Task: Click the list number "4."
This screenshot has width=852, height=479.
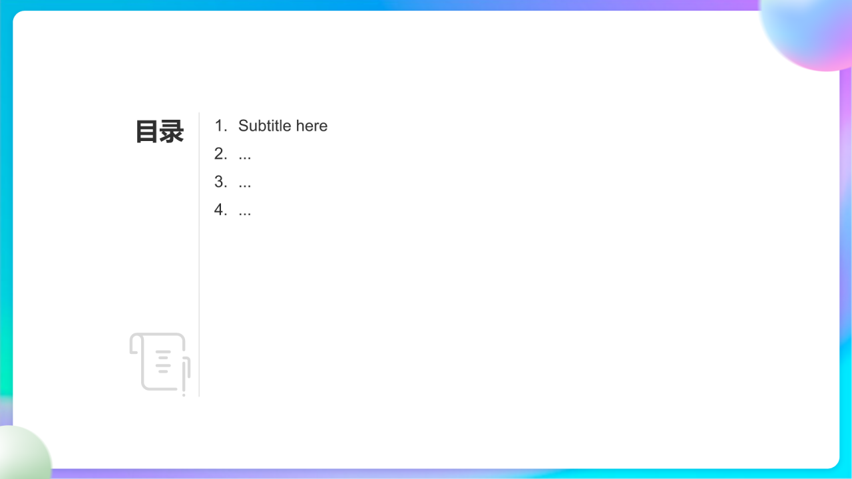Action: [x=220, y=210]
